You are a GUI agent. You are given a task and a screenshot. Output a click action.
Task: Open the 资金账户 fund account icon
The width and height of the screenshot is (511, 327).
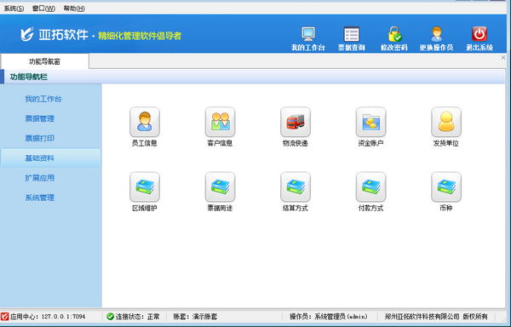(370, 122)
